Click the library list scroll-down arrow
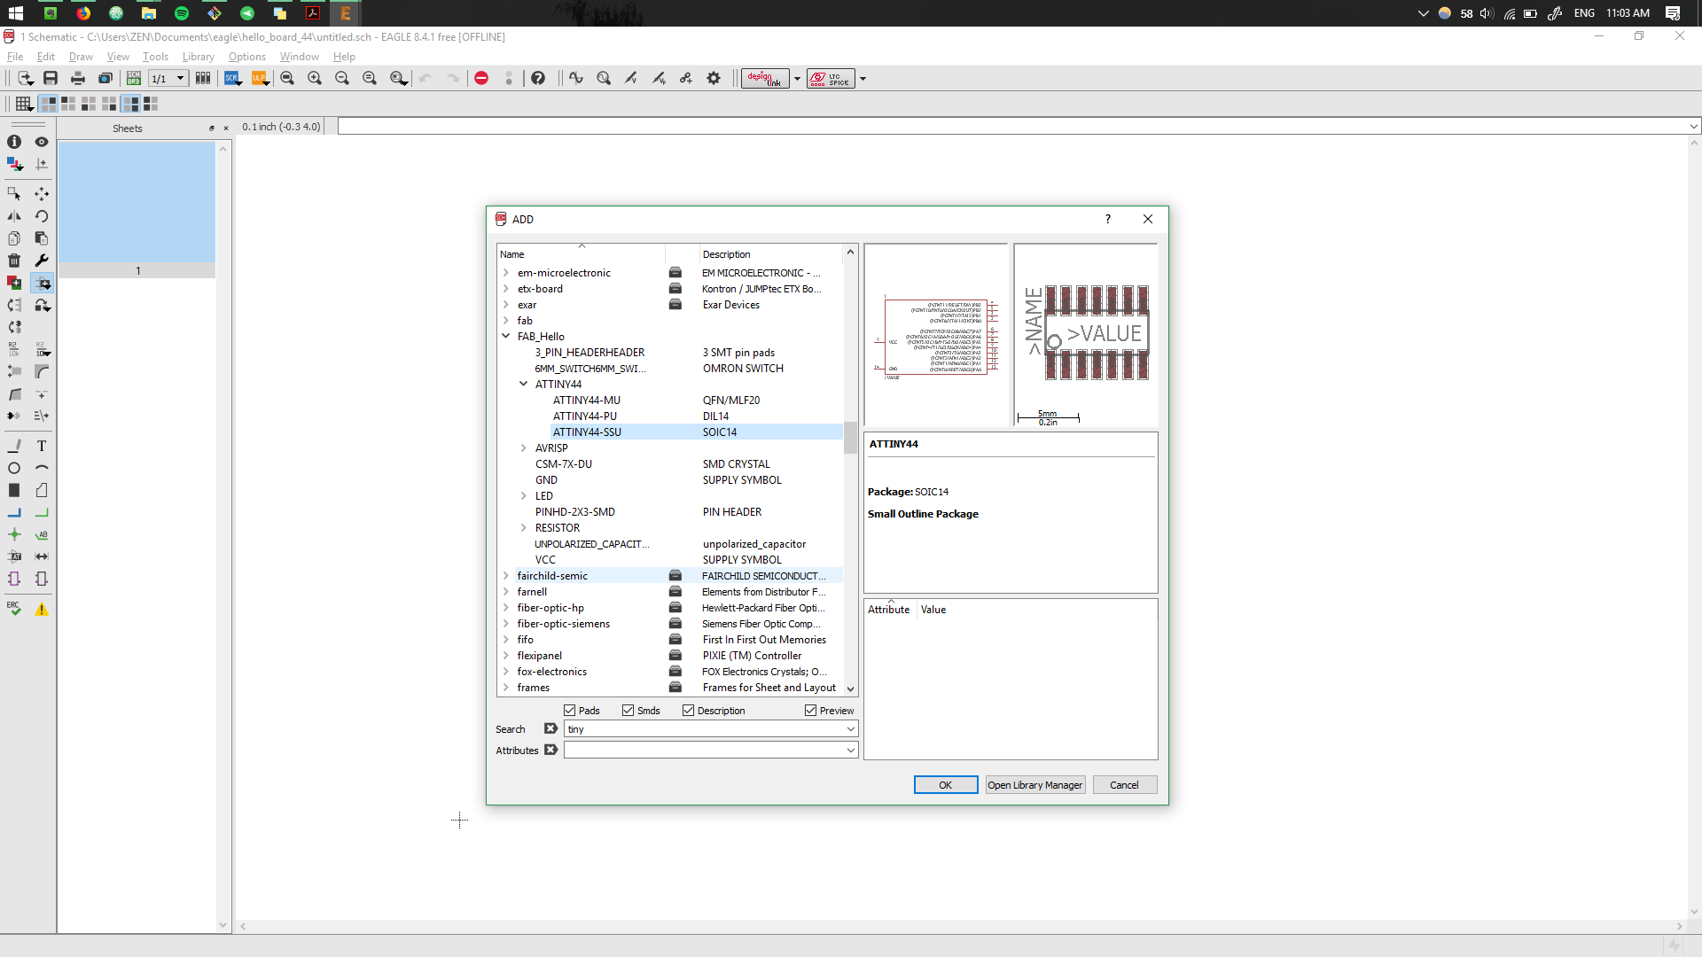The image size is (1702, 957). coord(850,689)
